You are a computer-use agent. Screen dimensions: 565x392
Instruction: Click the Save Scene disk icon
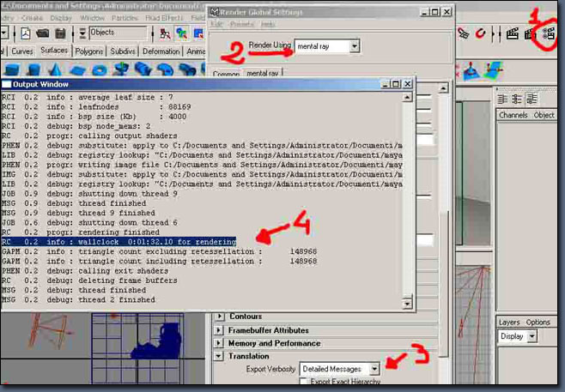tap(60, 33)
